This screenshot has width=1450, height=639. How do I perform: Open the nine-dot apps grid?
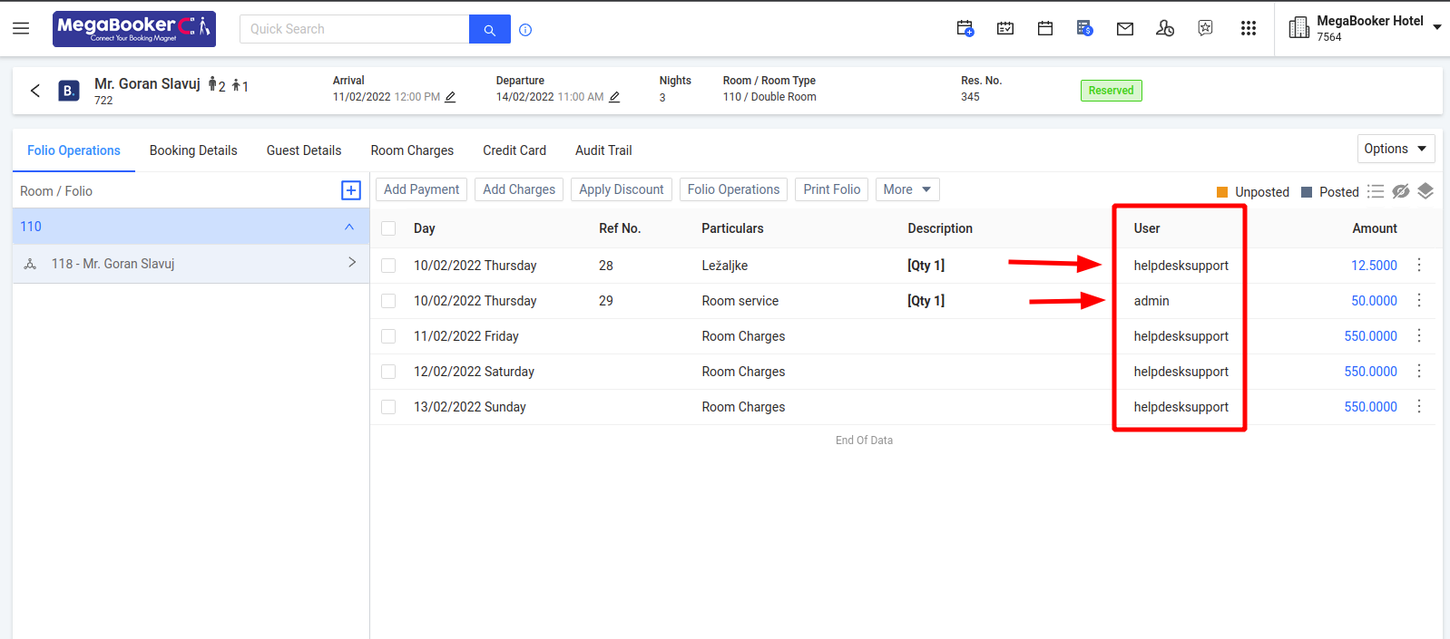(1249, 29)
